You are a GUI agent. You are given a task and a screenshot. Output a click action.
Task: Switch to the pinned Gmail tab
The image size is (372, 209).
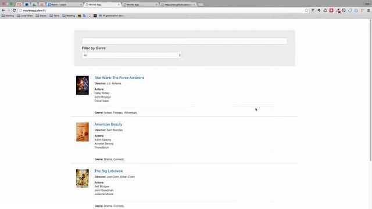(19, 5)
